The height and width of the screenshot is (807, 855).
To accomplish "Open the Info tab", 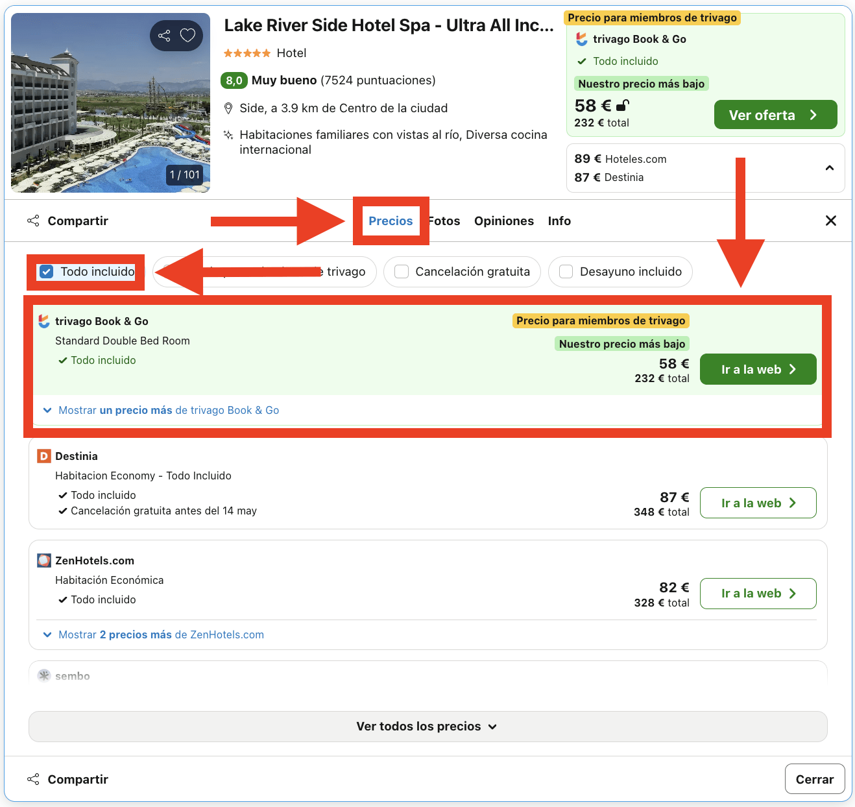I will click(x=559, y=221).
